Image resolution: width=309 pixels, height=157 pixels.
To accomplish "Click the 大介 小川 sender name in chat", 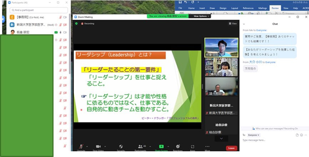I will pyautogui.click(x=255, y=62).
